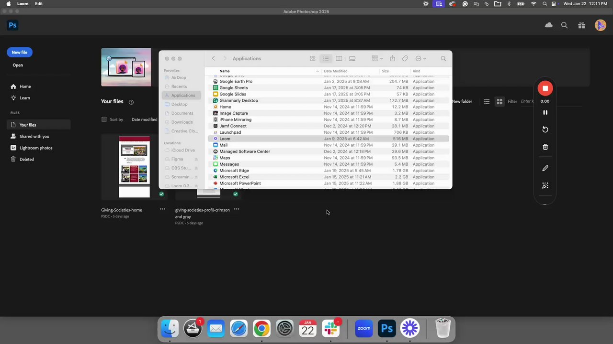
Task: Open the Loom menu in the menu bar
Action: [23, 4]
